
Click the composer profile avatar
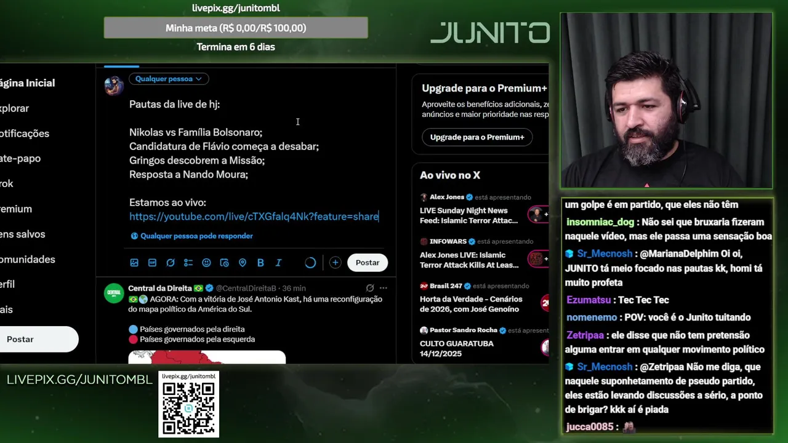pos(114,86)
